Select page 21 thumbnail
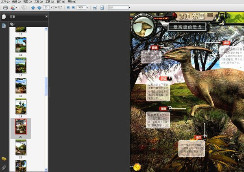This screenshot has height=172, width=244. pyautogui.click(x=21, y=147)
